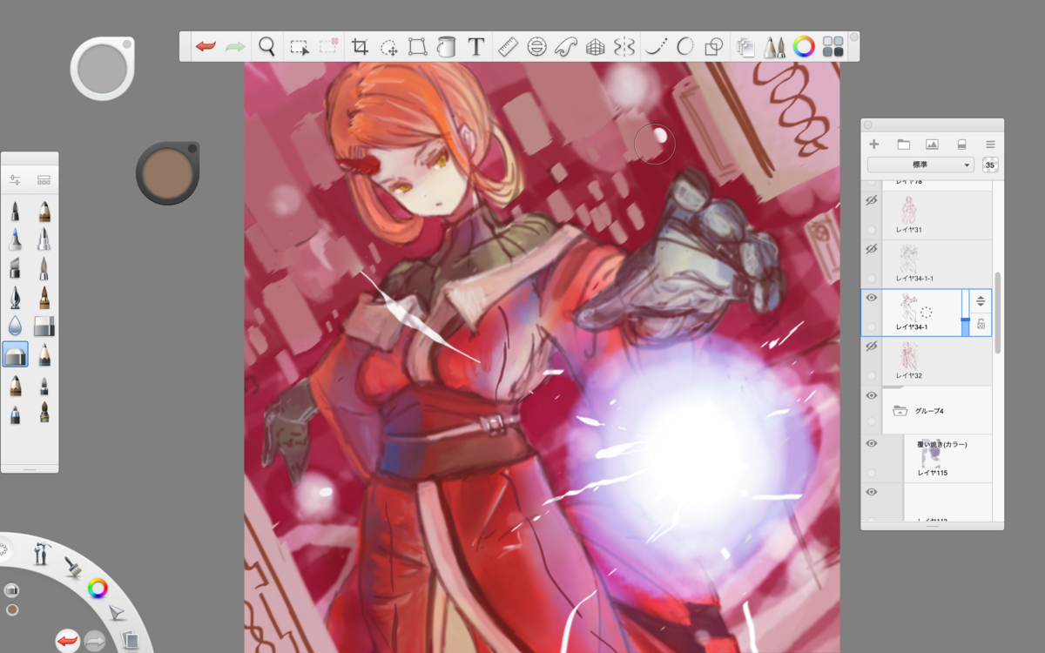
Task: Show hidden layer レイヤ34-1-1
Action: tap(871, 249)
